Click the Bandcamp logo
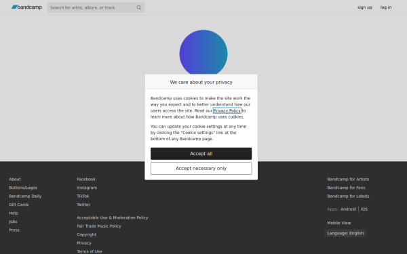Screen dimensions: 407x254 pyautogui.click(x=26, y=7)
